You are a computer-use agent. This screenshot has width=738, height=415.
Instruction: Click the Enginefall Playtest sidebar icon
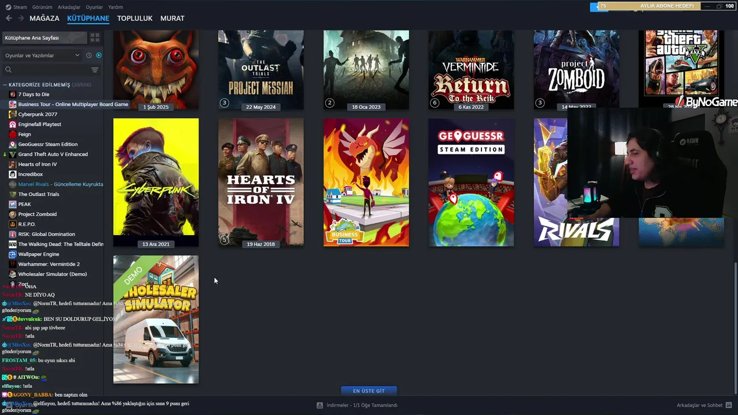point(13,124)
